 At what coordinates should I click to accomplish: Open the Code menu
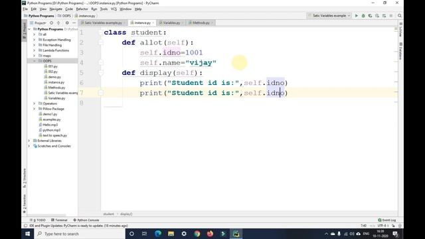[69, 9]
